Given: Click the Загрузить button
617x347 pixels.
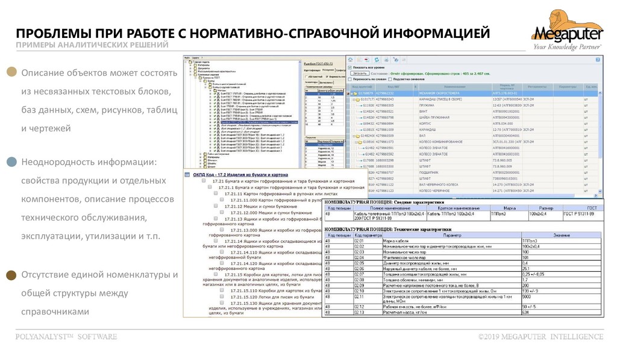Looking at the screenshot, I should [x=360, y=73].
